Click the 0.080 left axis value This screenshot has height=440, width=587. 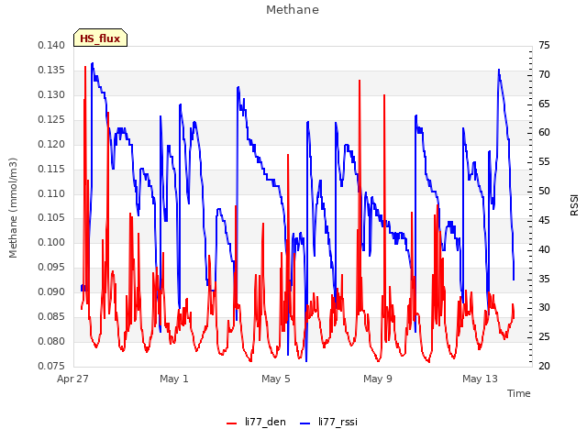tap(51, 341)
